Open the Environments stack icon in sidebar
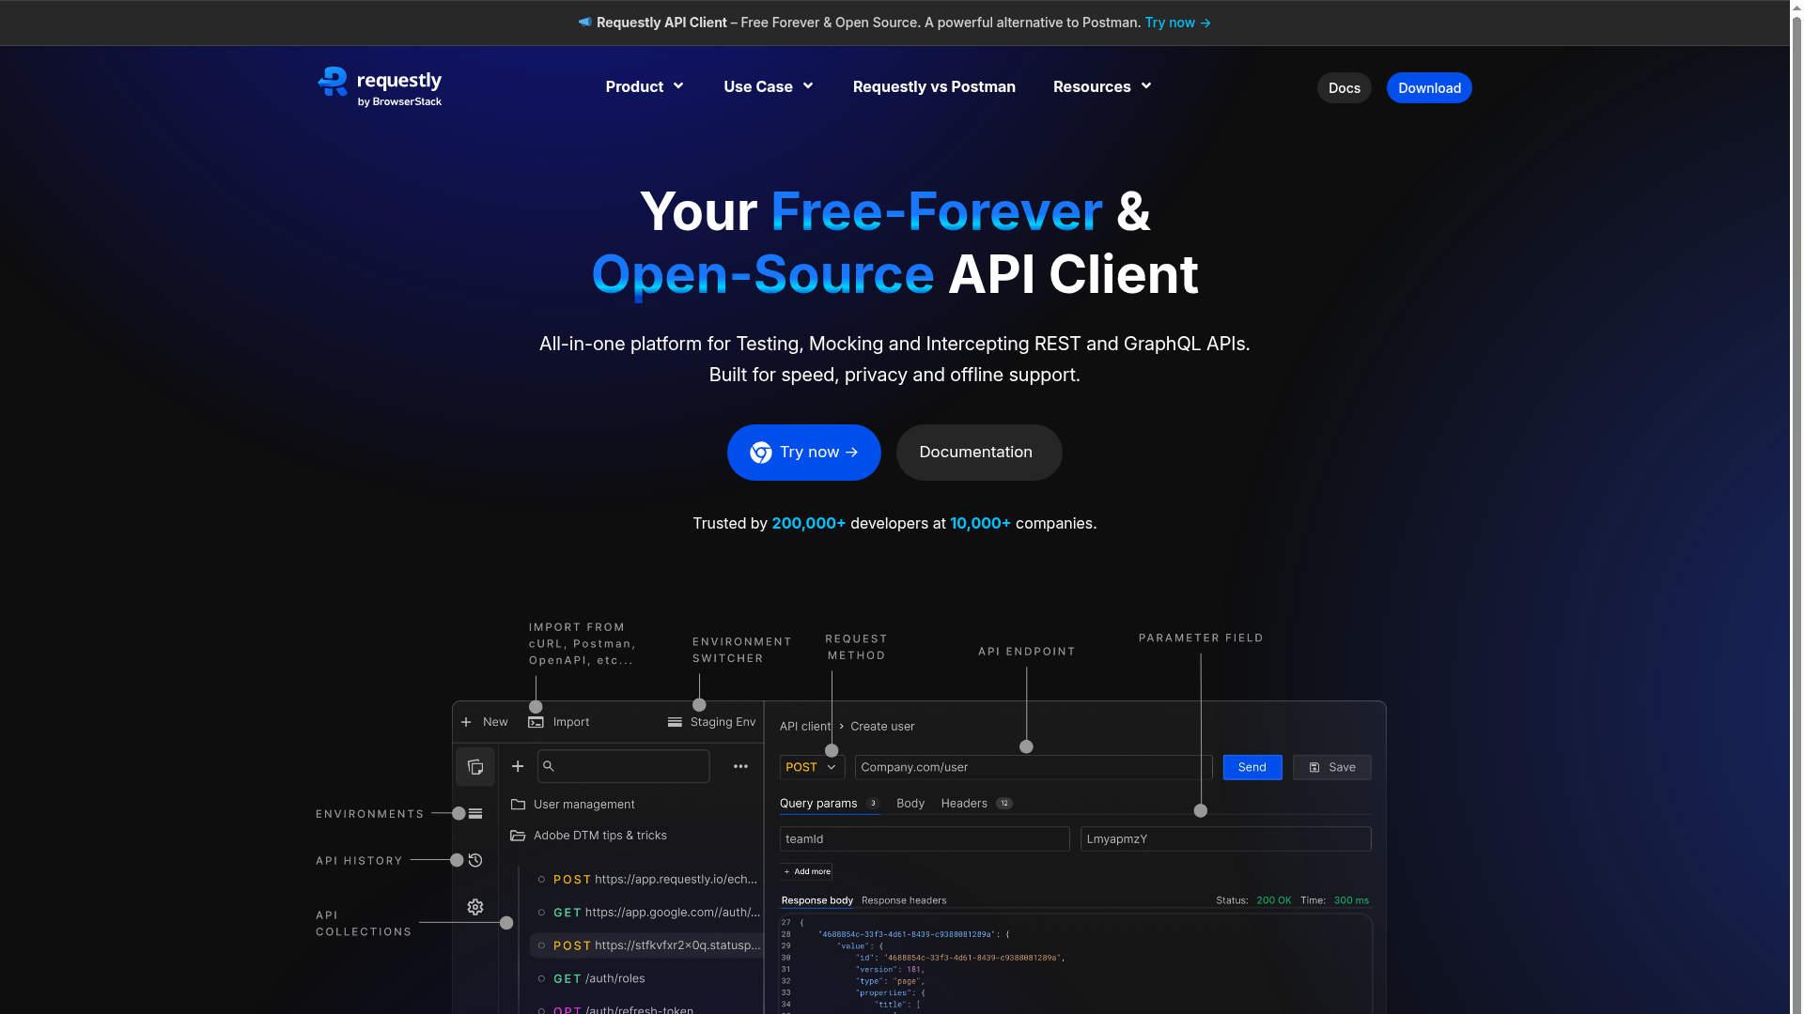This screenshot has width=1804, height=1014. click(x=475, y=813)
